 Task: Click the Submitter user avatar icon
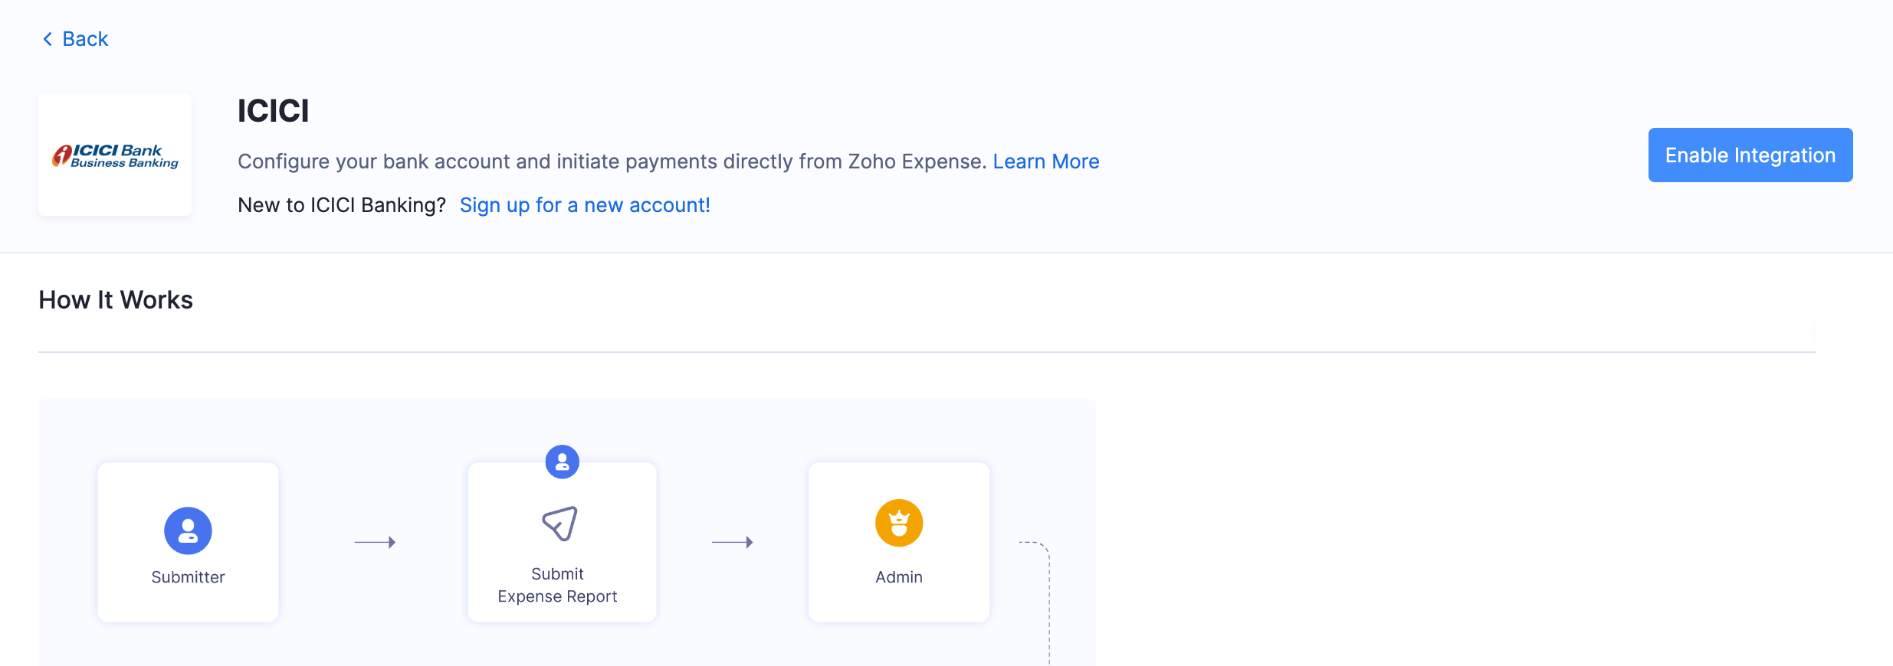click(188, 530)
